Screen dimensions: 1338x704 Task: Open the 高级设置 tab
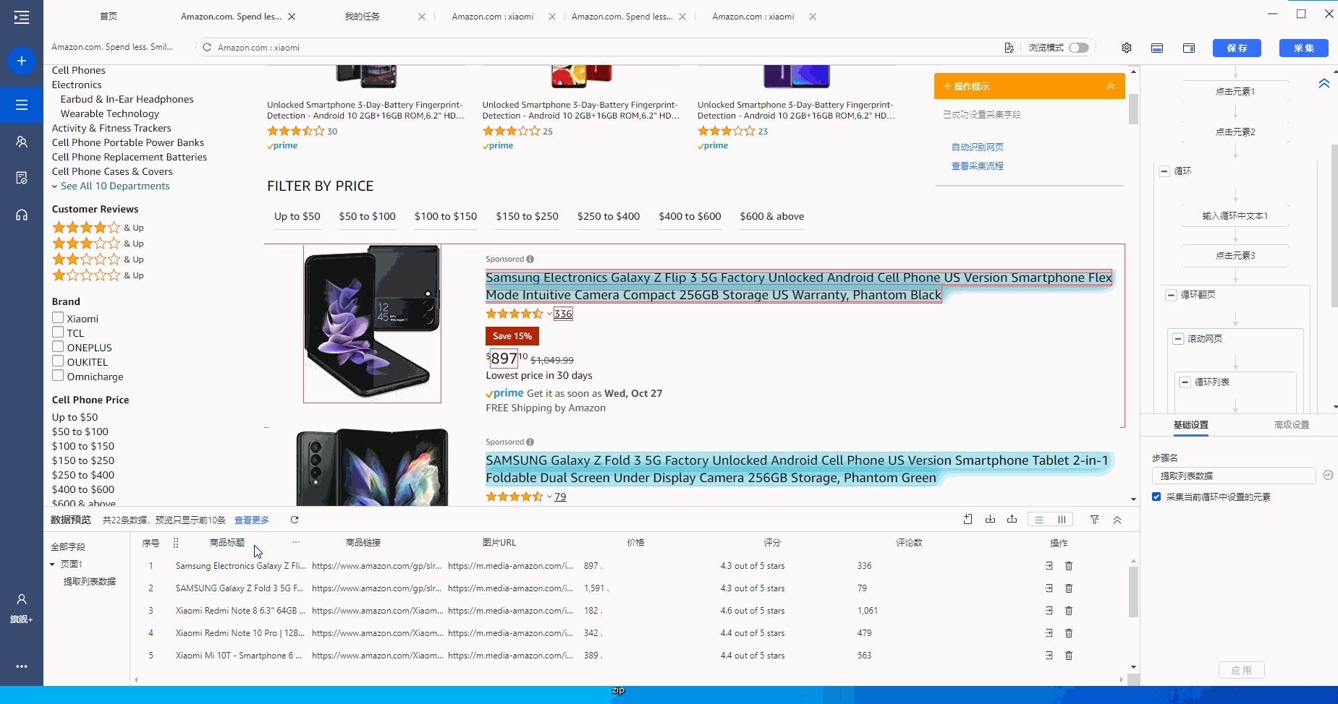tap(1292, 425)
